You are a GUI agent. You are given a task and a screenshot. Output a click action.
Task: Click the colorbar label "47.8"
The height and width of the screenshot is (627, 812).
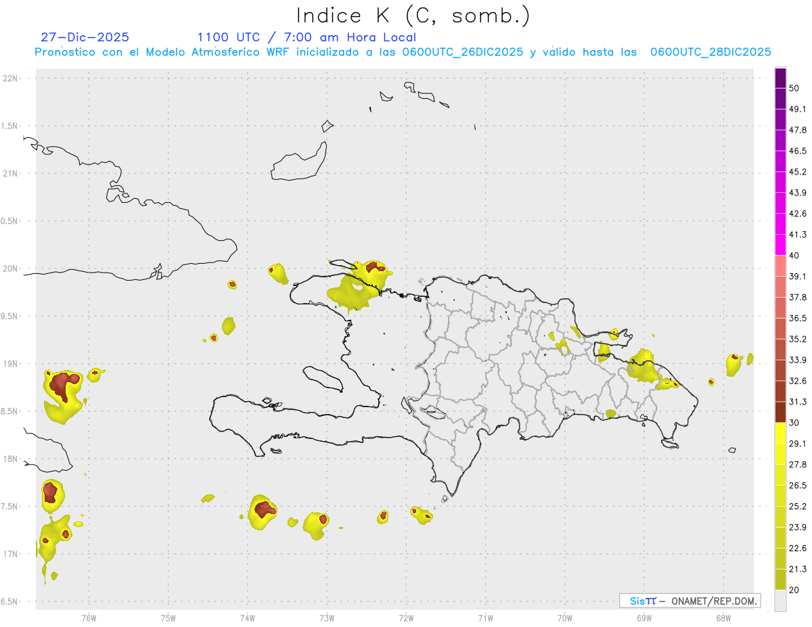click(798, 131)
